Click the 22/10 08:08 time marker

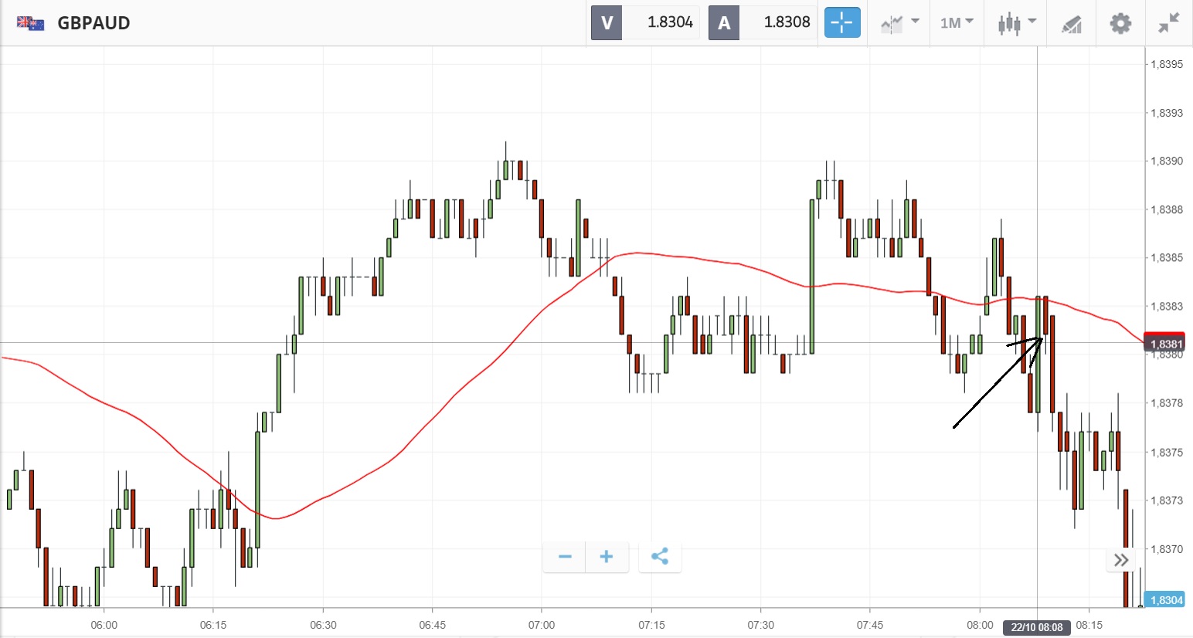point(1037,627)
